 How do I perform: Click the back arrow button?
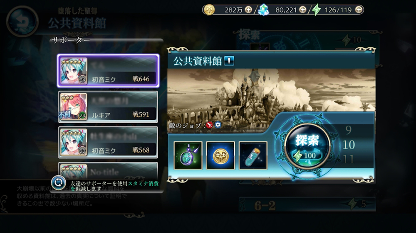(x=22, y=21)
